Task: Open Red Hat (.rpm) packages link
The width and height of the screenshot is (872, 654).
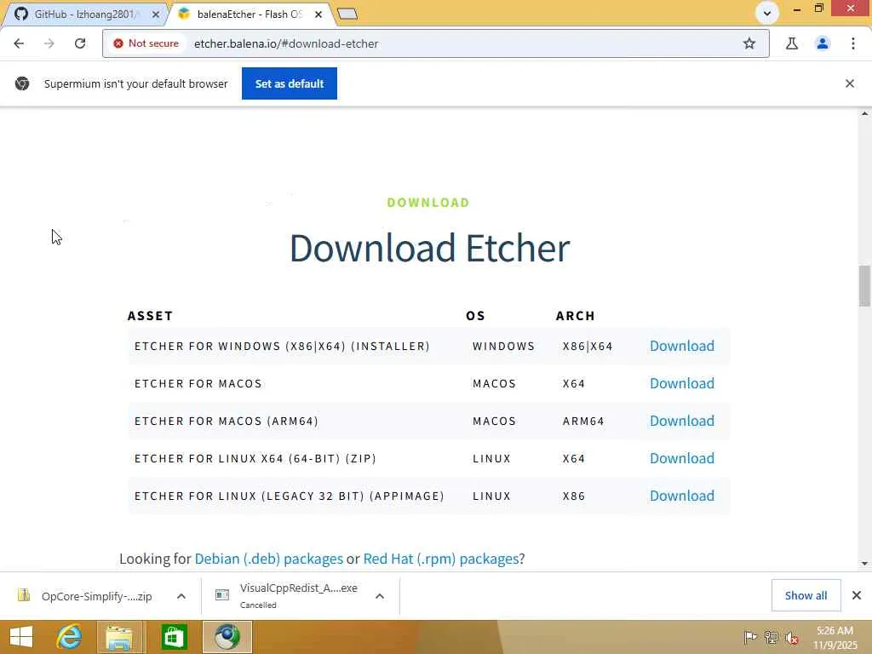Action: pos(441,559)
